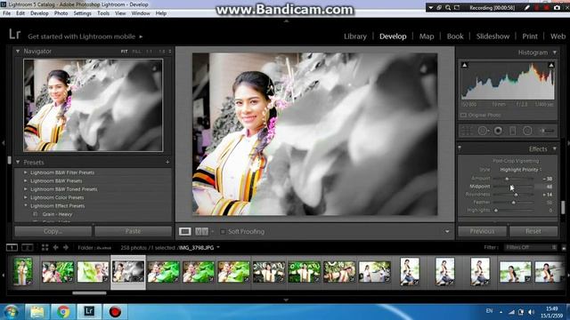This screenshot has height=320, width=570.
Task: Show main window display button 1
Action: tap(12, 247)
